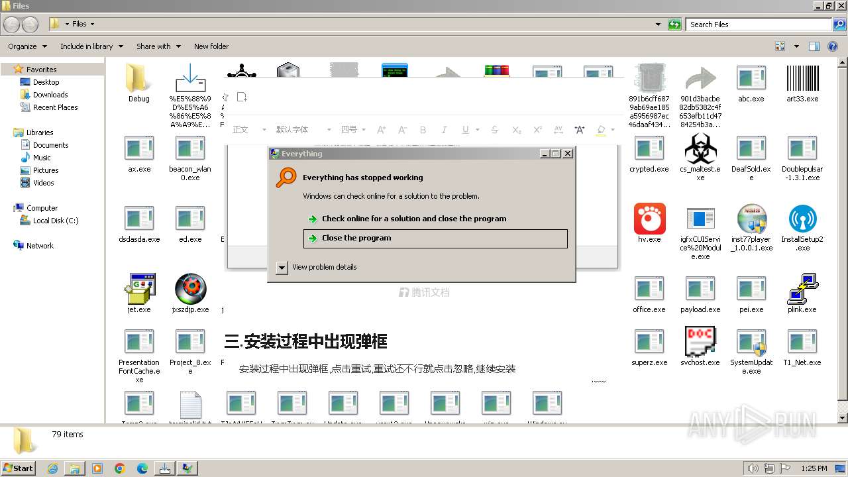This screenshot has height=477, width=848.
Task: Open Google Chrome from taskbar
Action: [x=120, y=468]
